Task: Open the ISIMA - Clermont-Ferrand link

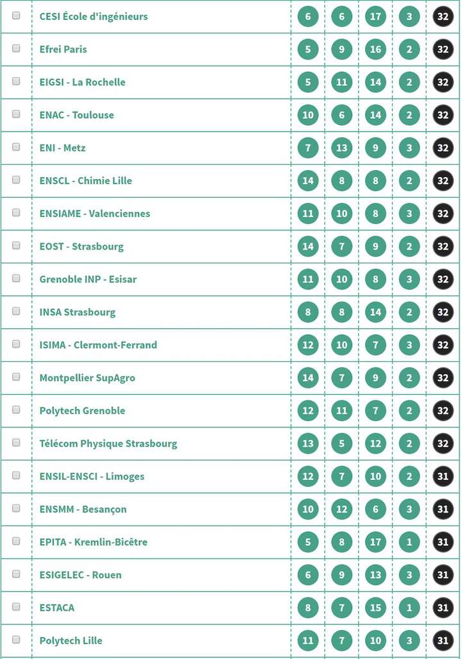Action: (x=98, y=345)
